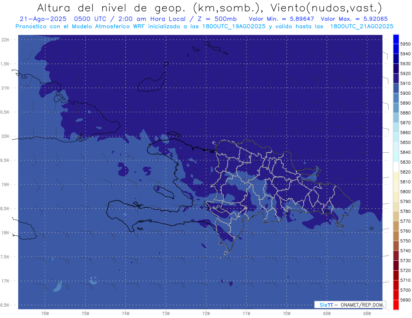Click the 'Altura del nivel de geop.' title text
The height and width of the screenshot is (318, 412).
point(112,8)
